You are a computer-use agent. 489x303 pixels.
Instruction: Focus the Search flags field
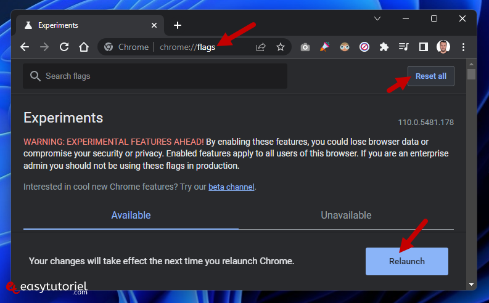click(x=155, y=76)
